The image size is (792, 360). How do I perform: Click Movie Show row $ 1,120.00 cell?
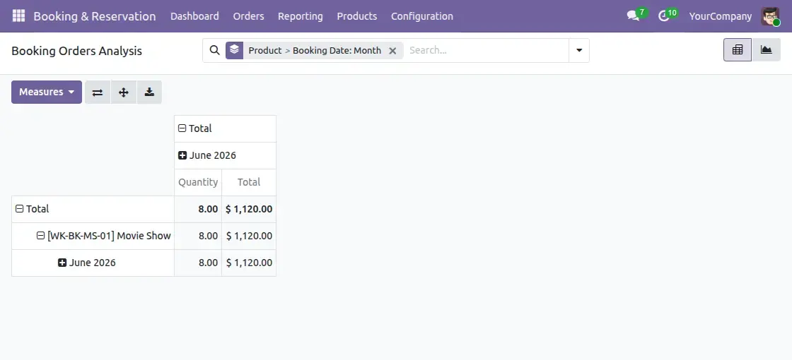[249, 236]
